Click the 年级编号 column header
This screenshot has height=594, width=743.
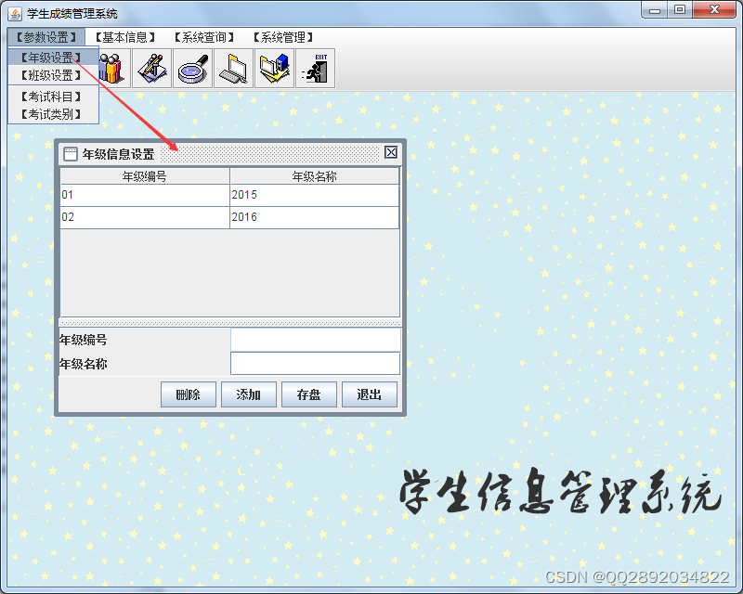coord(145,176)
